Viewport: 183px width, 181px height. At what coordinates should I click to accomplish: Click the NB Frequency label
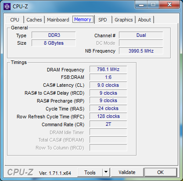100,51
